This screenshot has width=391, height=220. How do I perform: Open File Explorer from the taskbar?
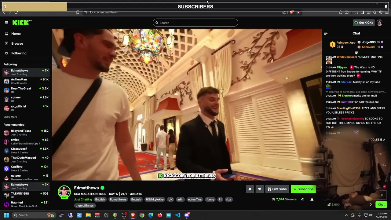[x=88, y=215]
